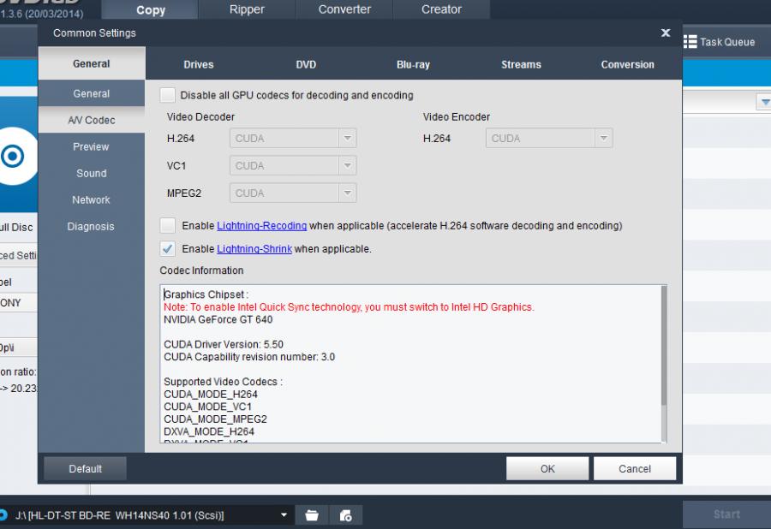Open the Blu-ray settings tab
771x529 pixels.
pos(413,64)
